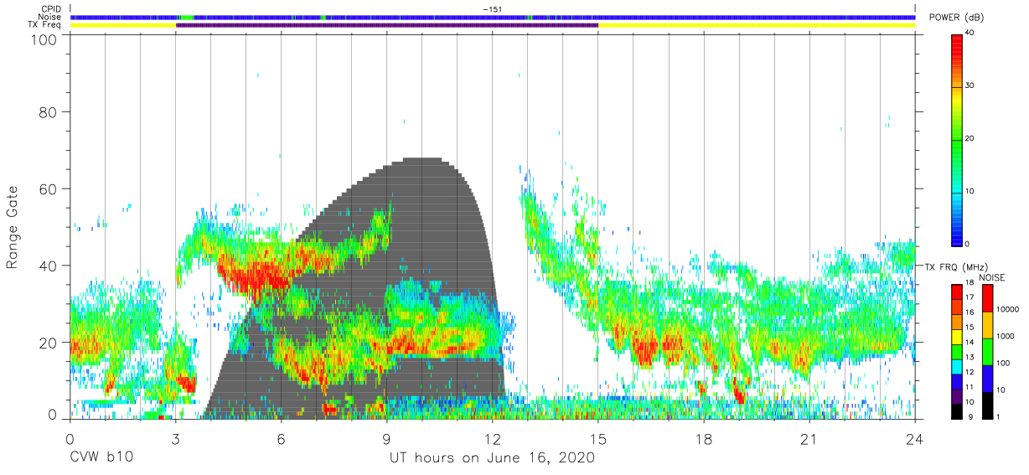
Task: Click the POWER (dB) color scale bar
Action: (957, 139)
